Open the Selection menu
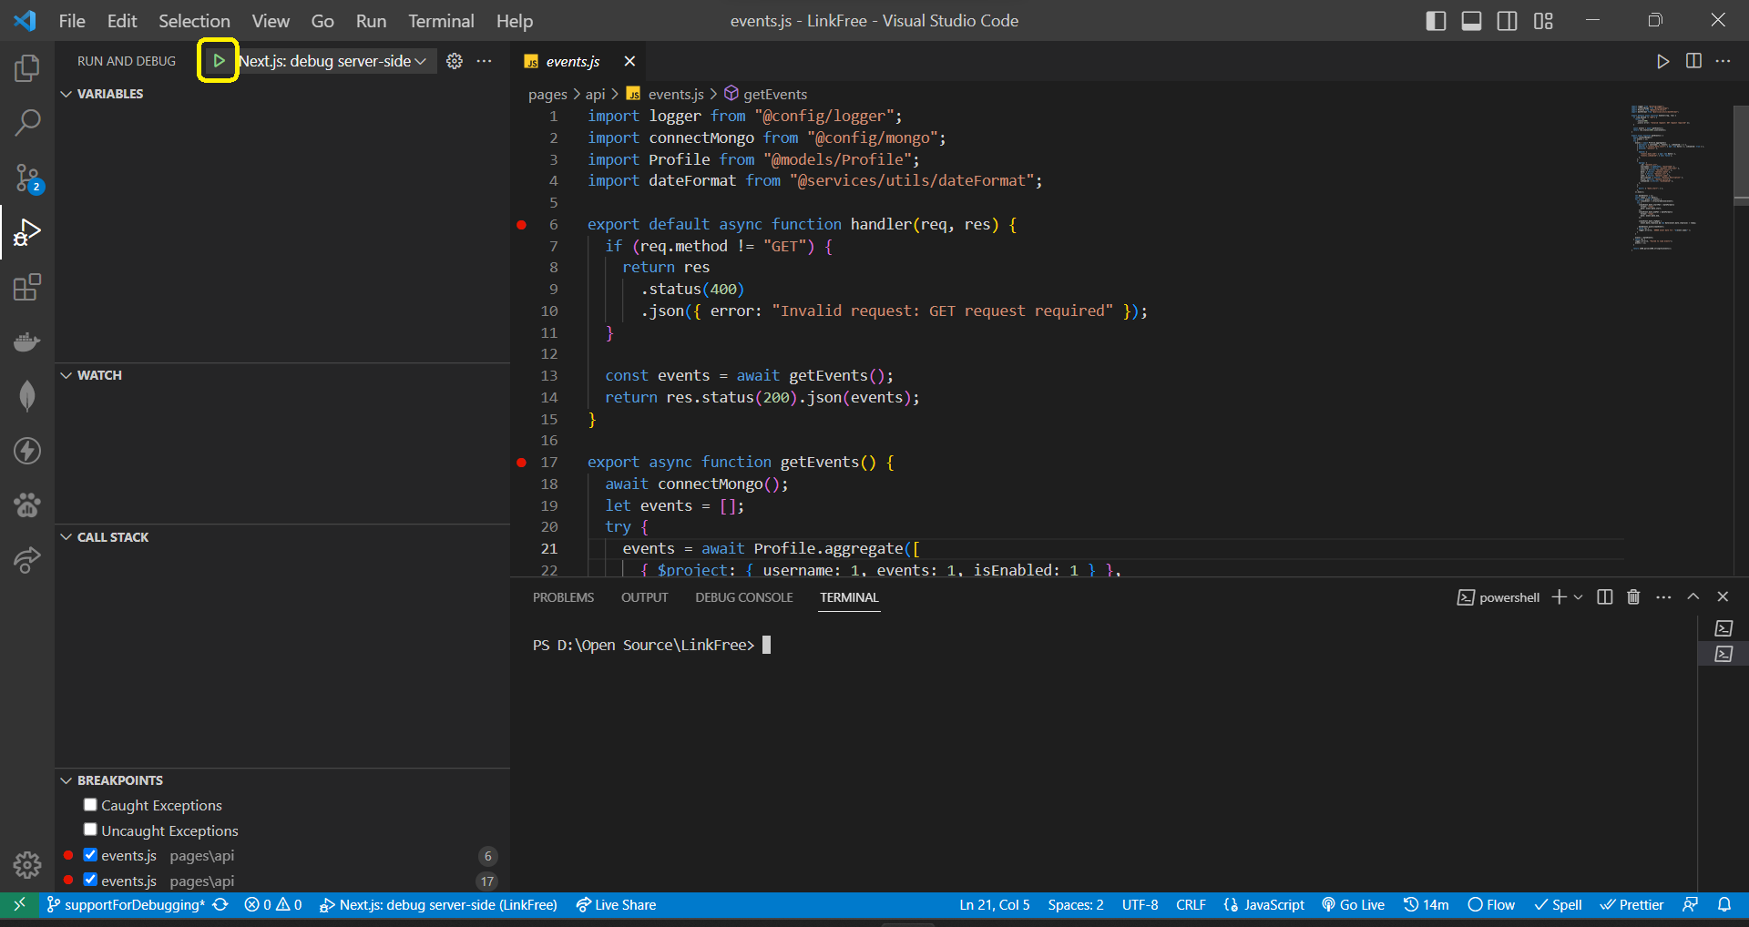Screen dimensions: 1749x927 (194, 21)
